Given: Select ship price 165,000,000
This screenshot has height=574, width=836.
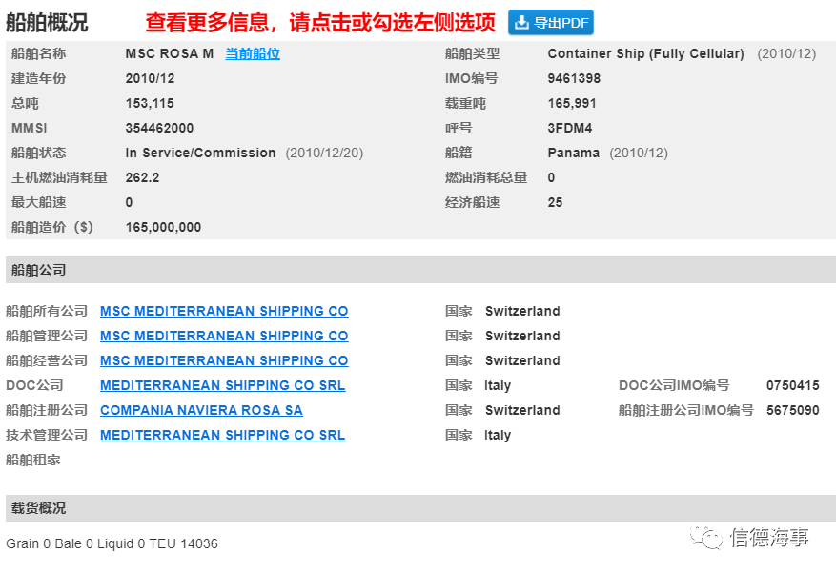Looking at the screenshot, I should point(163,227).
